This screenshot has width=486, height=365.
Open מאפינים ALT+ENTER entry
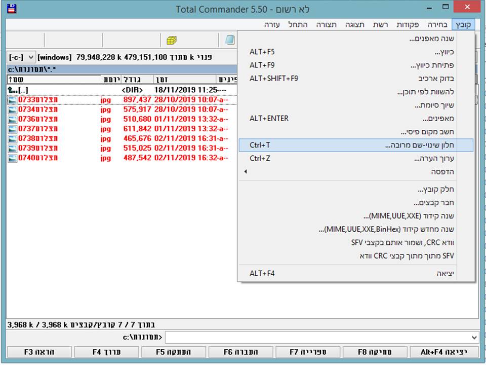point(356,119)
